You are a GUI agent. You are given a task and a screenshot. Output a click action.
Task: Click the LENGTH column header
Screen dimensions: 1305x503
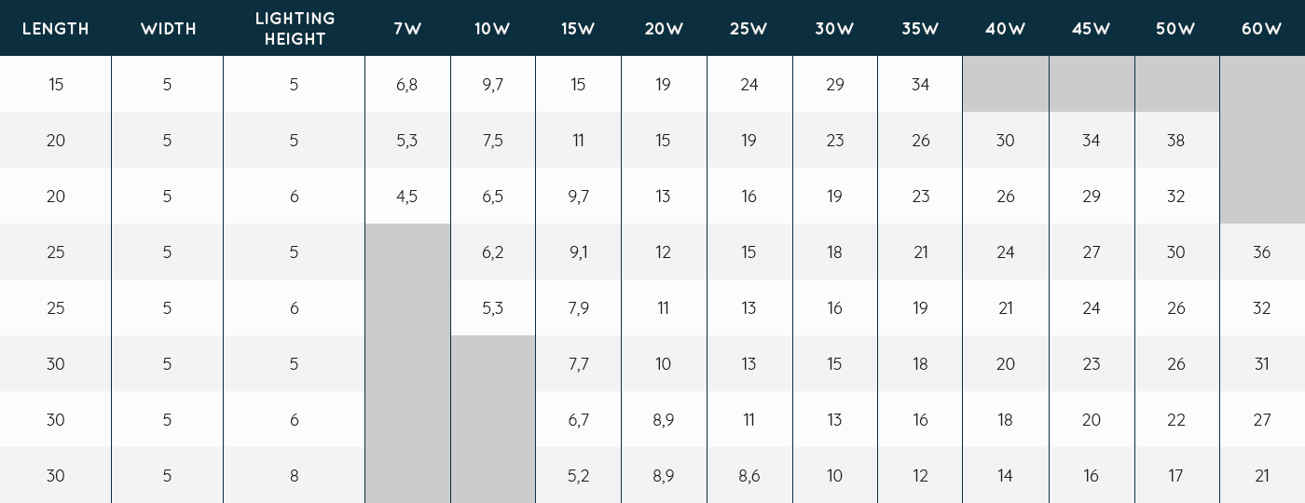click(56, 29)
